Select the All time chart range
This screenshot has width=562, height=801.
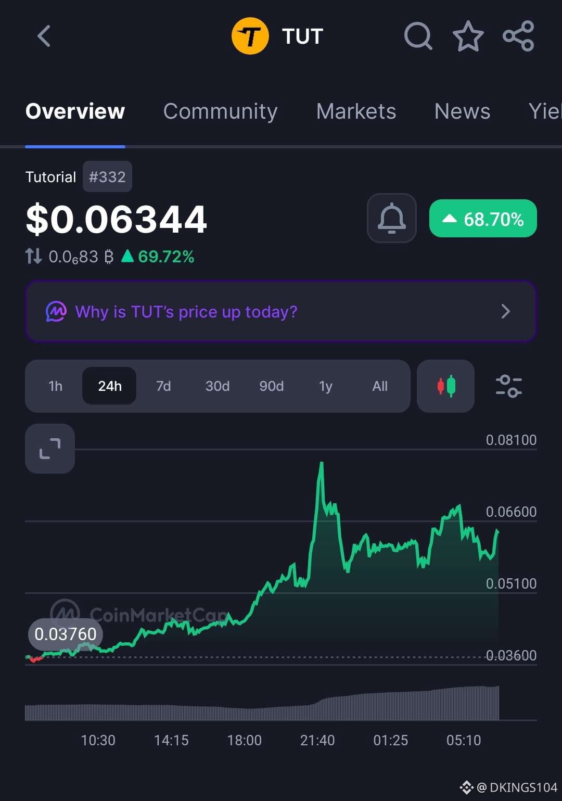click(x=380, y=386)
